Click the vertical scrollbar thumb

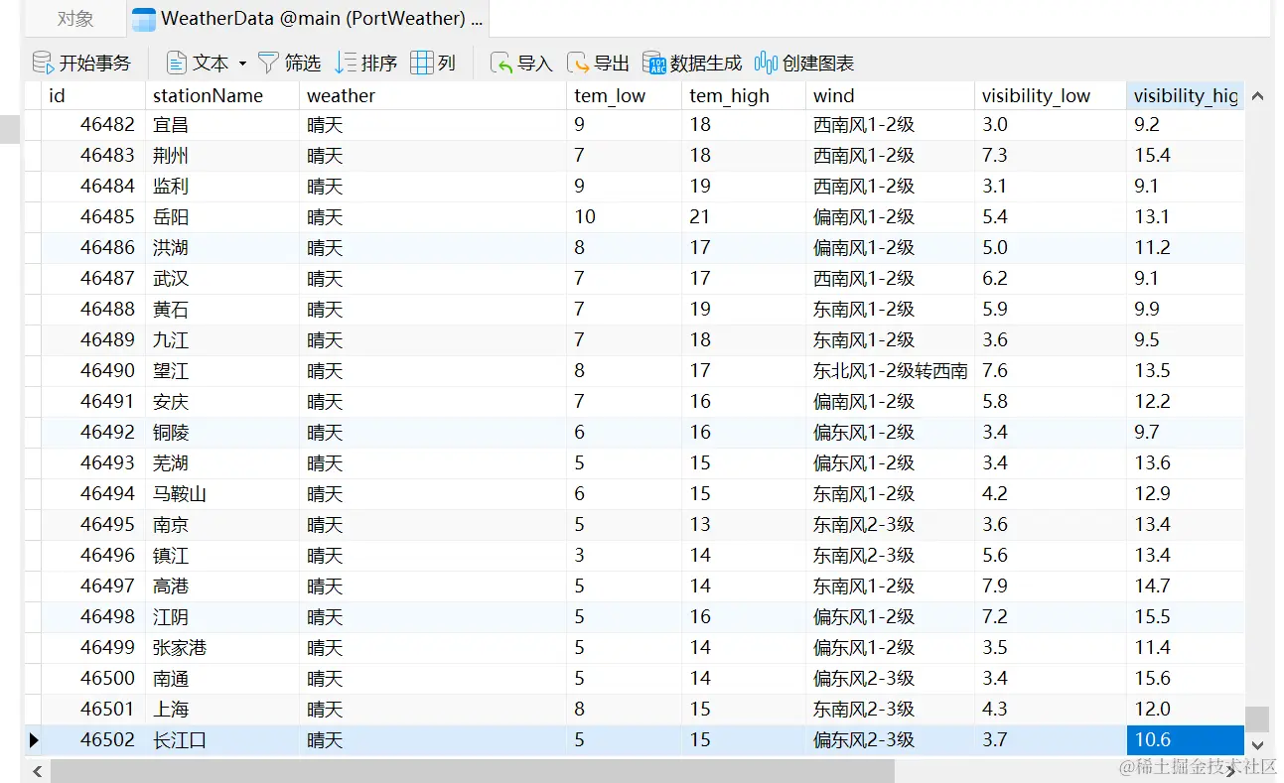pyautogui.click(x=1257, y=718)
